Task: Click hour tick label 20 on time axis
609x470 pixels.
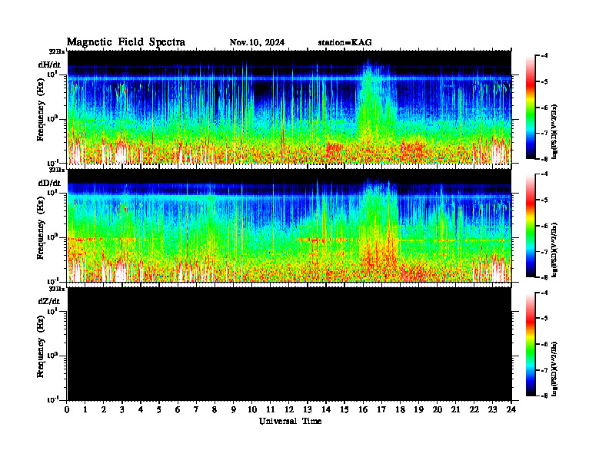Action: coord(437,409)
